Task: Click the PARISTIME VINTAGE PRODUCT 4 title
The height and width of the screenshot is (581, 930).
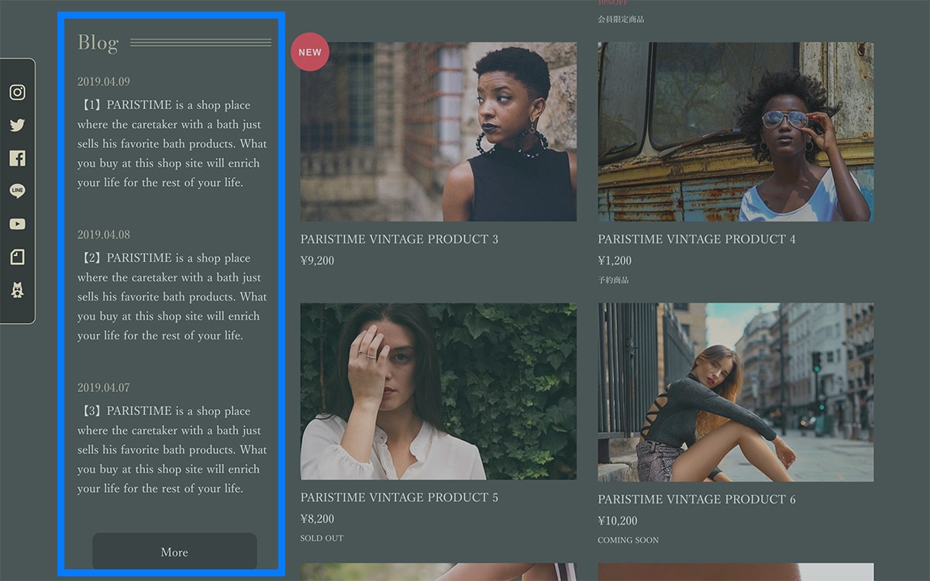Action: 697,239
